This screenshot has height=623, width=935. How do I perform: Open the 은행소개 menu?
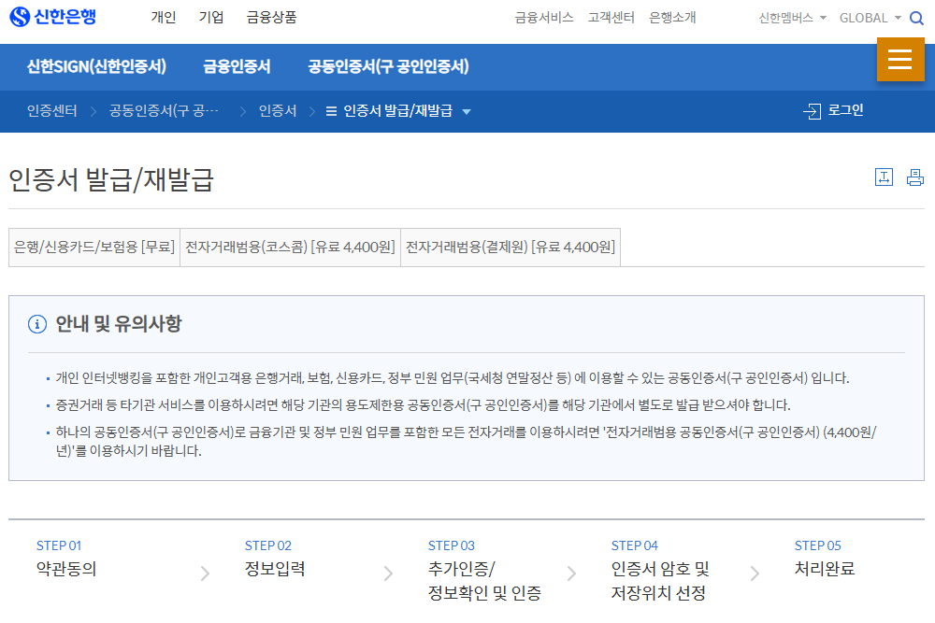(x=672, y=18)
